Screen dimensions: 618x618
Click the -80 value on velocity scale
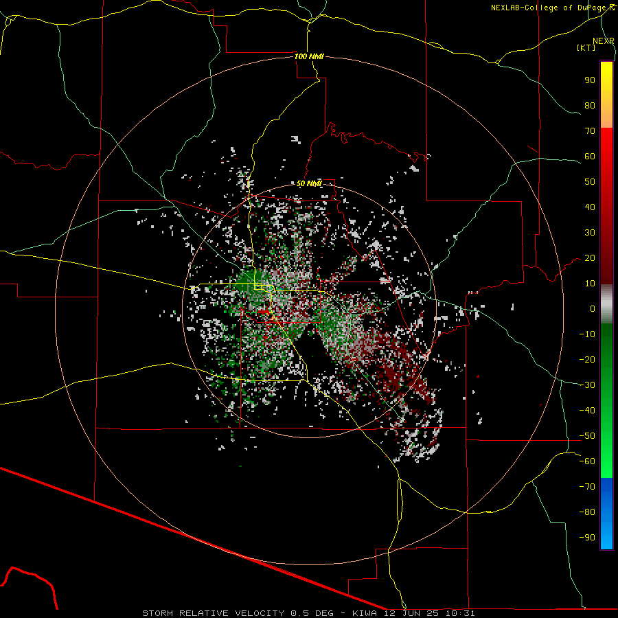587,512
